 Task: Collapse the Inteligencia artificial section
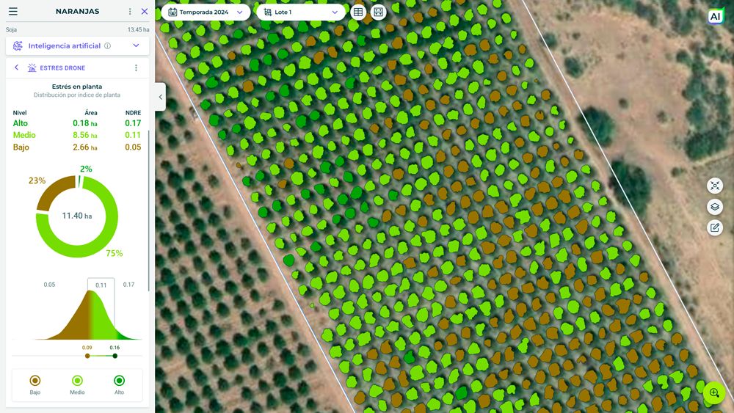(136, 45)
